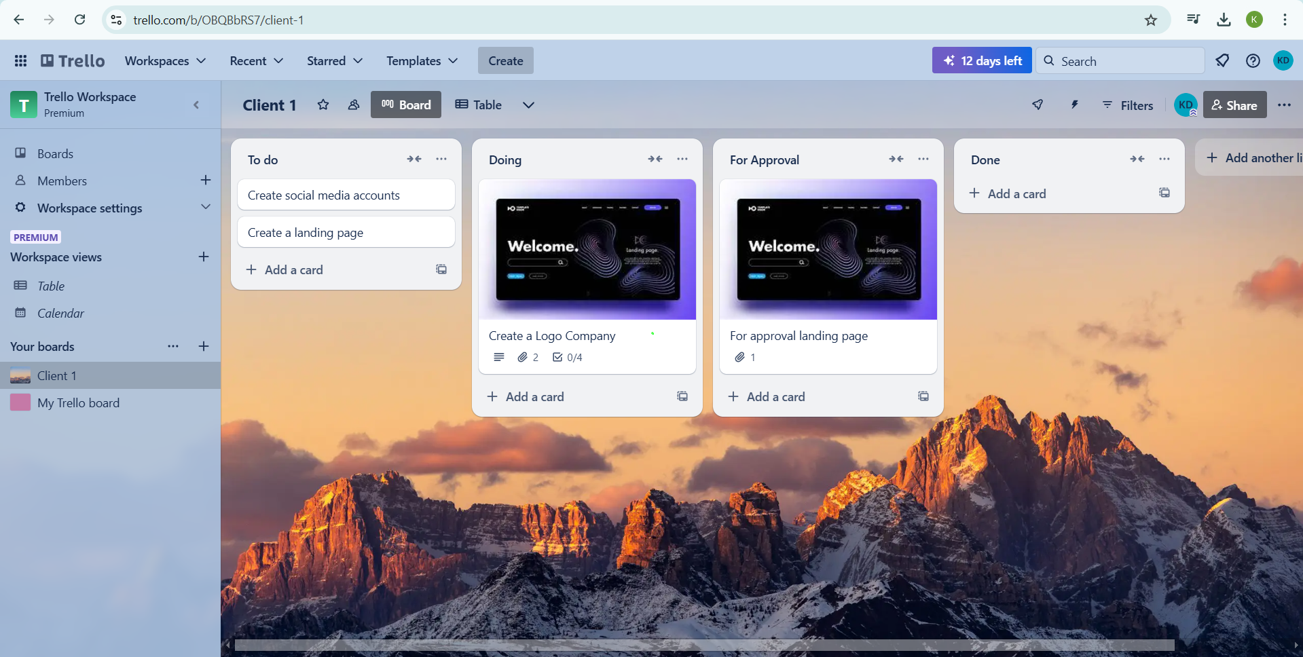Collapse the Doing list
The width and height of the screenshot is (1303, 657).
pos(655,159)
